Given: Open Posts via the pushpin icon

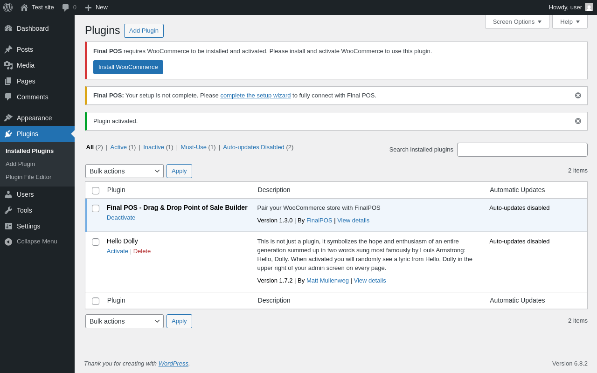Looking at the screenshot, I should [8, 49].
